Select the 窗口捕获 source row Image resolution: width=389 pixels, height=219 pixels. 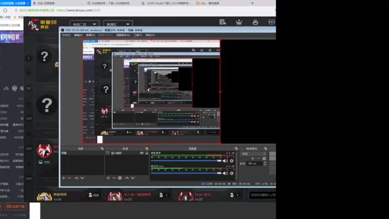tap(127, 153)
